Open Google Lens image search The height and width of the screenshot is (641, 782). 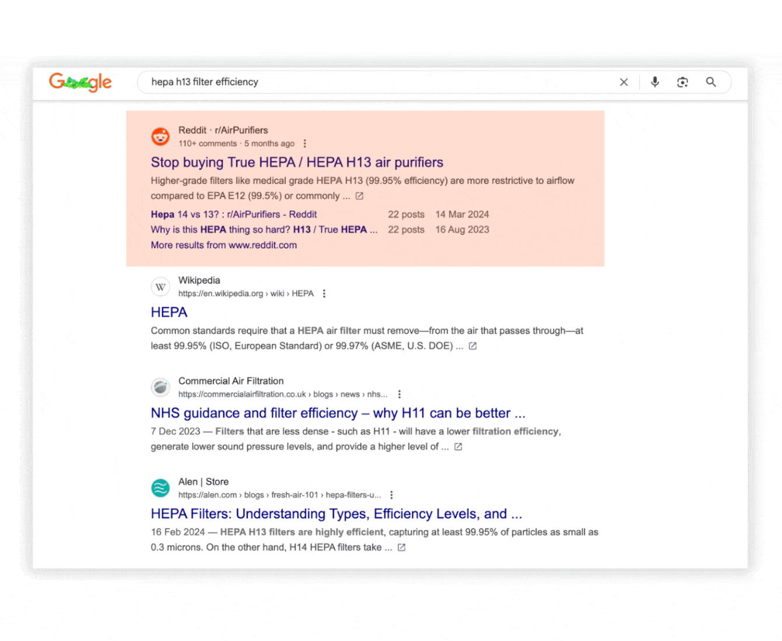click(682, 82)
